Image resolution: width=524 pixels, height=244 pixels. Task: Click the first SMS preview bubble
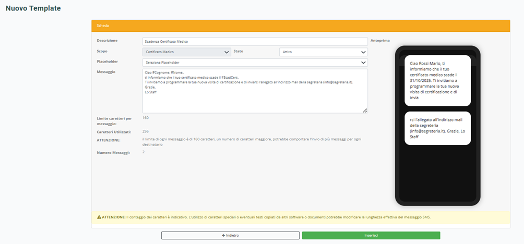[x=437, y=81]
